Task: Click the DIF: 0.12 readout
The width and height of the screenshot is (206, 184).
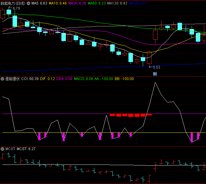Action: (47, 79)
